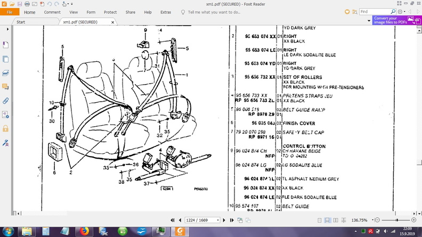Click the zoom slider in status bar
This screenshot has height=237, width=422.
click(x=397, y=220)
